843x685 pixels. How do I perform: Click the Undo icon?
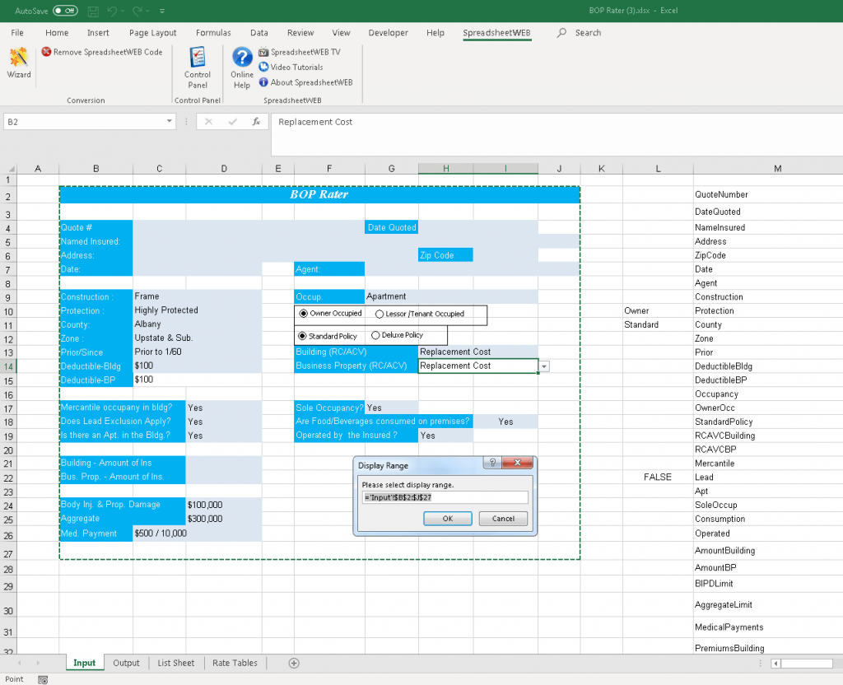coord(112,11)
